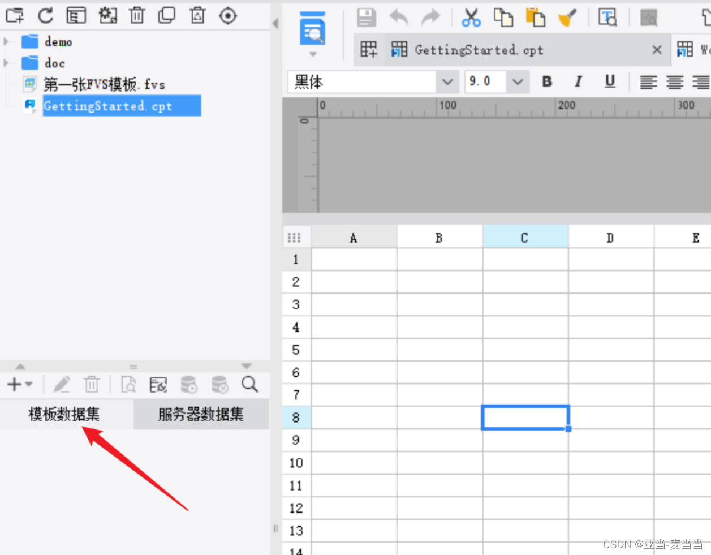The height and width of the screenshot is (555, 711).
Task: Click the database icon with x badge
Action: pyautogui.click(x=219, y=385)
